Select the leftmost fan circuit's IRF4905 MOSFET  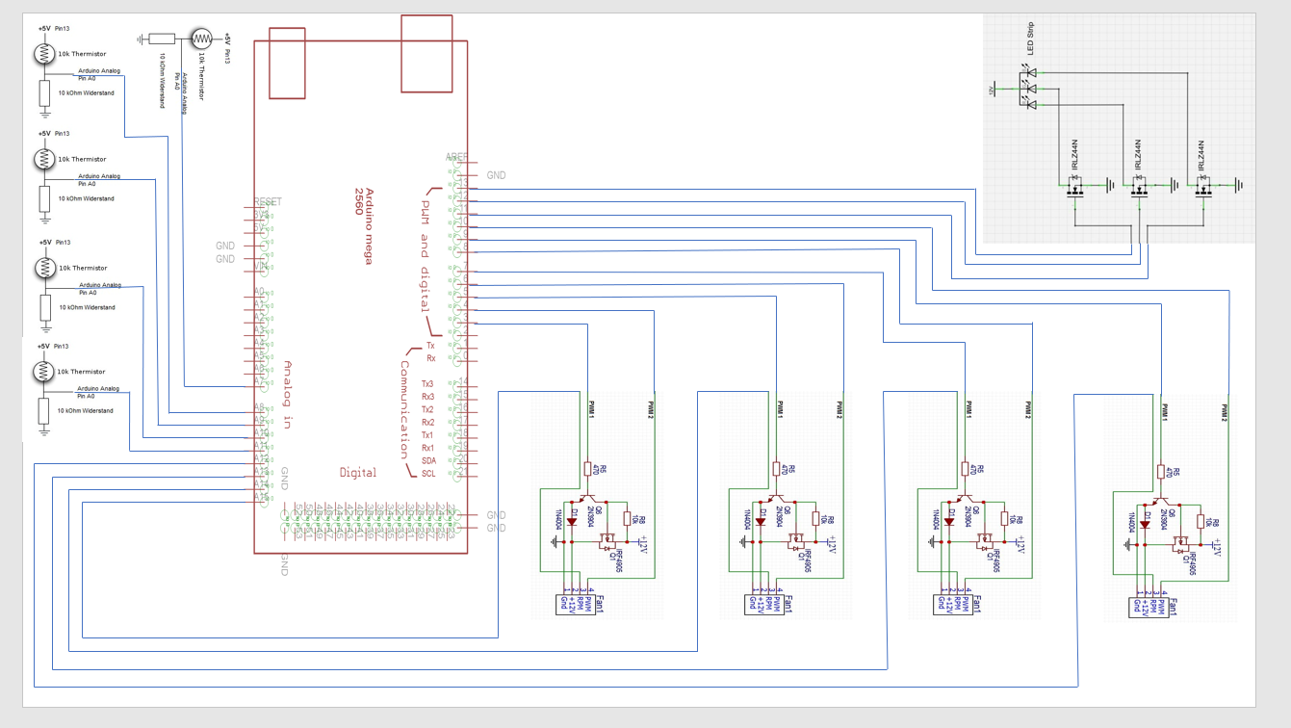(x=607, y=542)
